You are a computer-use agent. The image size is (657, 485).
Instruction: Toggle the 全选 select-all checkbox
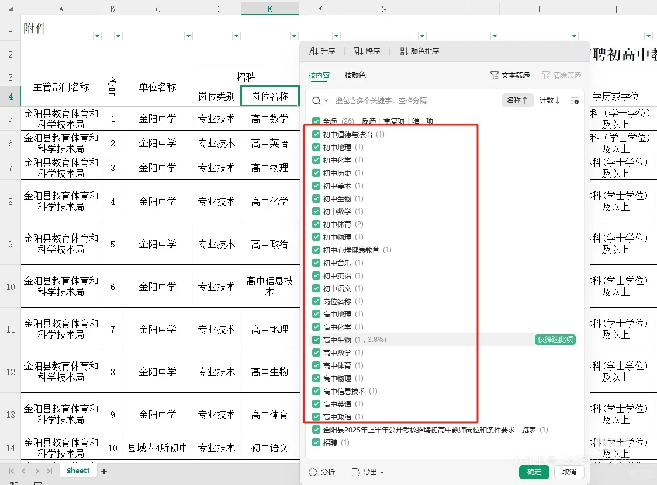click(x=315, y=121)
